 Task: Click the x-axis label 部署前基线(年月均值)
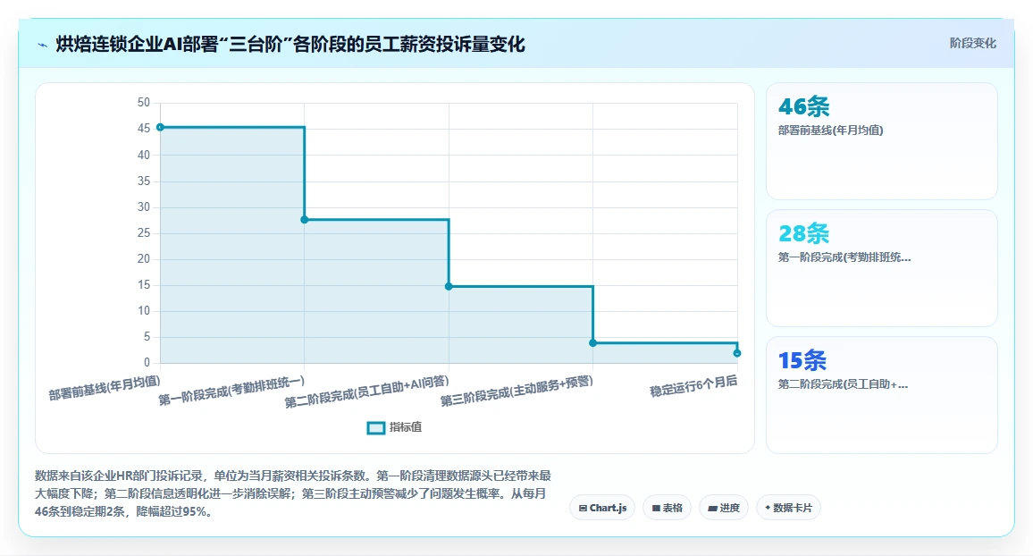coord(104,388)
